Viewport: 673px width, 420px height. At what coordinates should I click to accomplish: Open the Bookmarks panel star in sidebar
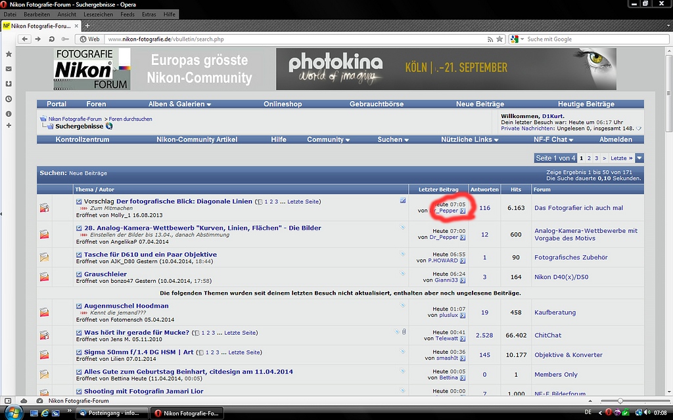tap(9, 54)
